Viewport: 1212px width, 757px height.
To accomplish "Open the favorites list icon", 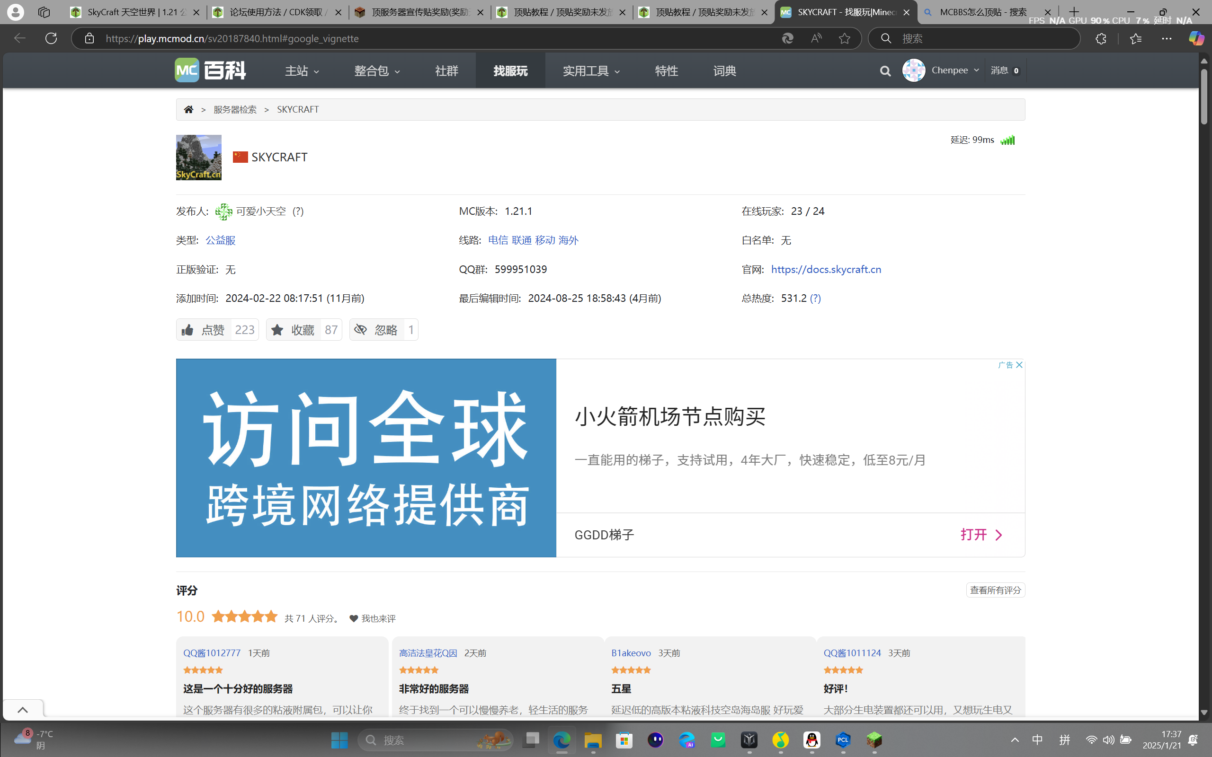I will point(1135,38).
